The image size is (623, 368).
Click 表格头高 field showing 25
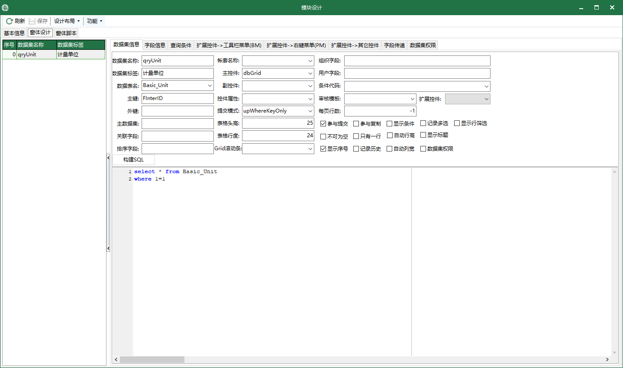point(278,123)
